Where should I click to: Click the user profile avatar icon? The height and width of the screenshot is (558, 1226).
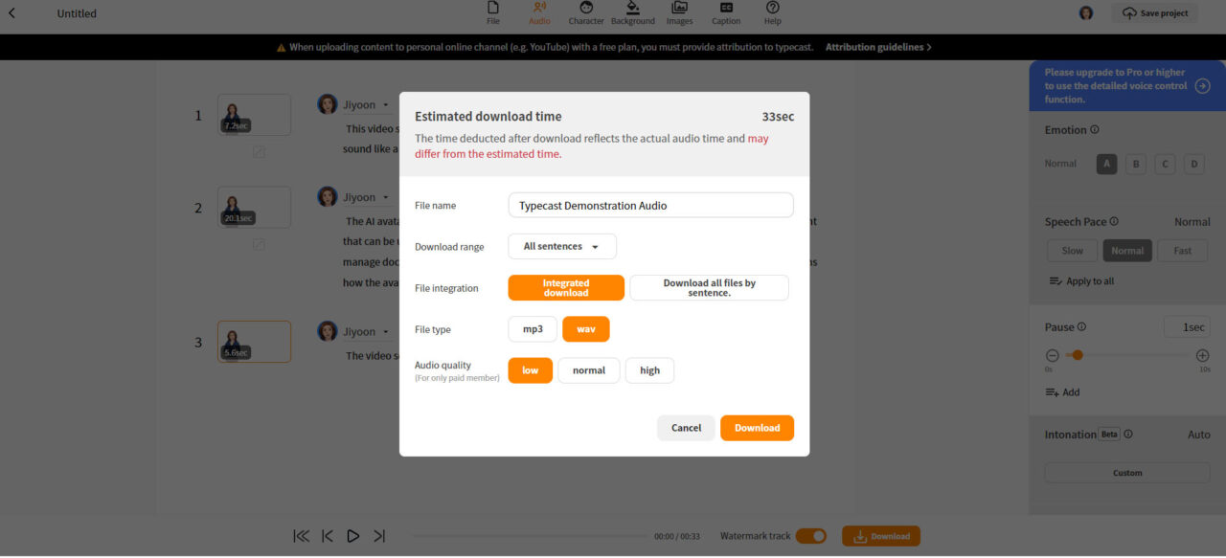point(1086,13)
